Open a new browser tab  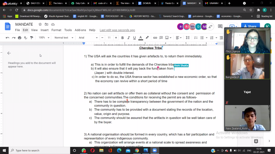[229, 3]
